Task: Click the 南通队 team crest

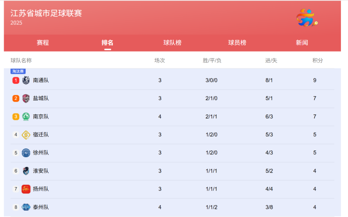Action: point(26,80)
